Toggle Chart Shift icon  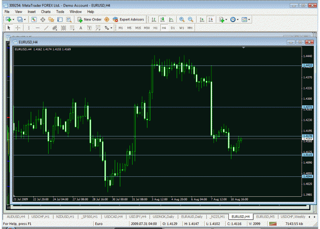click(210, 19)
